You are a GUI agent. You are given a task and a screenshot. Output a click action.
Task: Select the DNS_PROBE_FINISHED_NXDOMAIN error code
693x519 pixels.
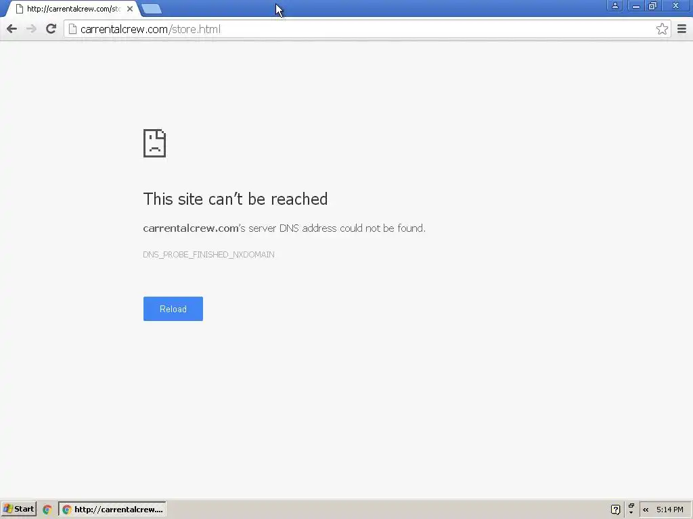click(x=208, y=255)
